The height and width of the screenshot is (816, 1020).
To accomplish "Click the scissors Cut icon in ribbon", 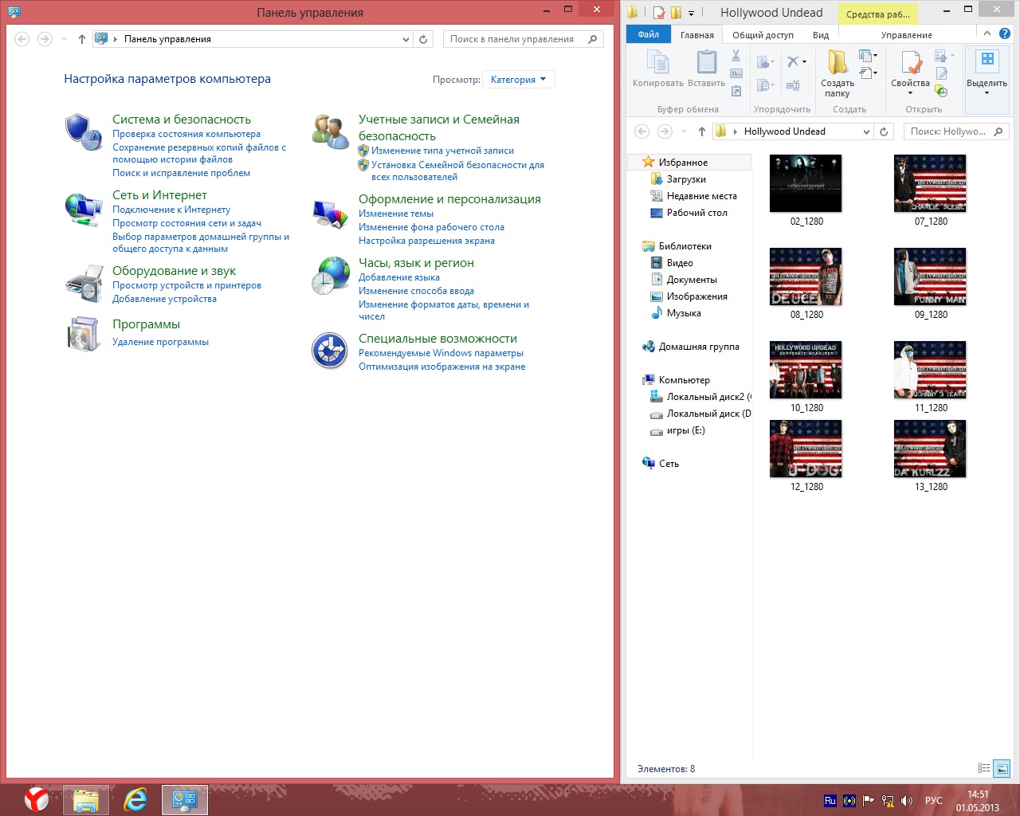I will (x=736, y=56).
